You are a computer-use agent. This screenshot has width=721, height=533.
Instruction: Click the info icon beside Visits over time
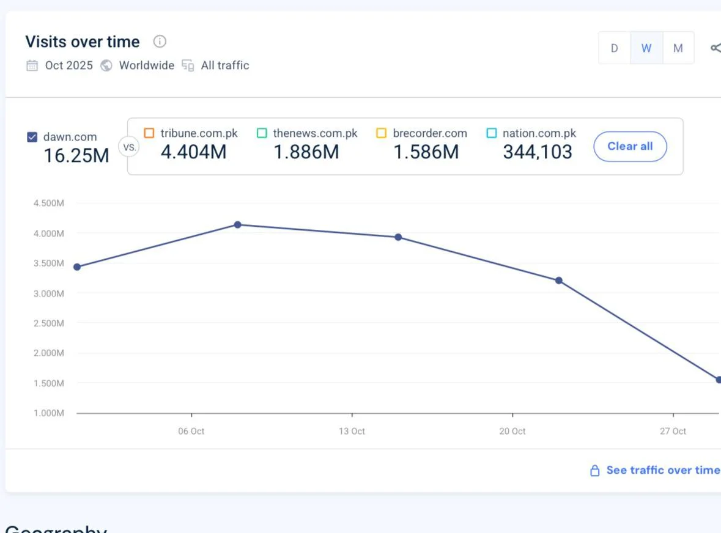point(160,42)
